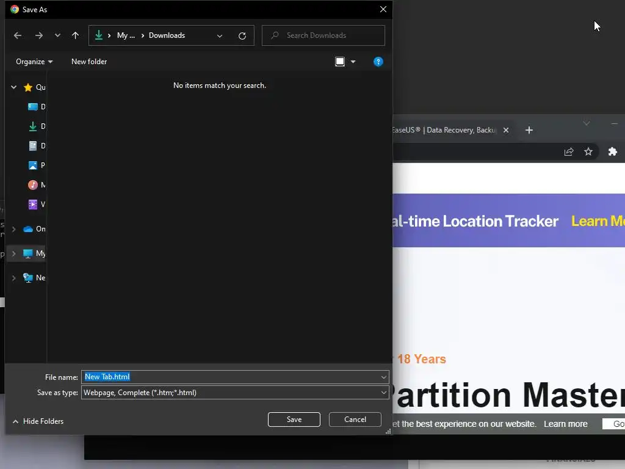Open a new Chrome tab
The height and width of the screenshot is (469, 625).
[x=529, y=130]
